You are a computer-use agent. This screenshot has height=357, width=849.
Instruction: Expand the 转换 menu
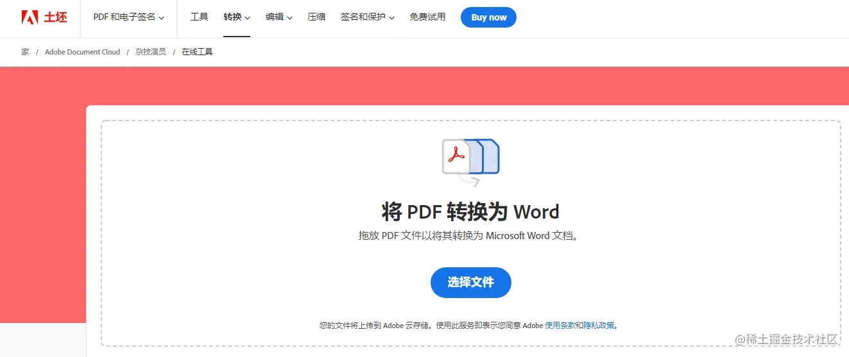(237, 17)
